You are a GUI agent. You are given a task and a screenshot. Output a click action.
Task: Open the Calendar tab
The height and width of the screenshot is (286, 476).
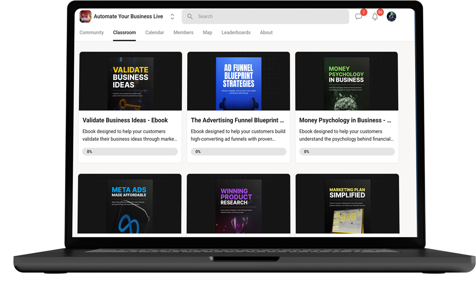click(x=154, y=33)
